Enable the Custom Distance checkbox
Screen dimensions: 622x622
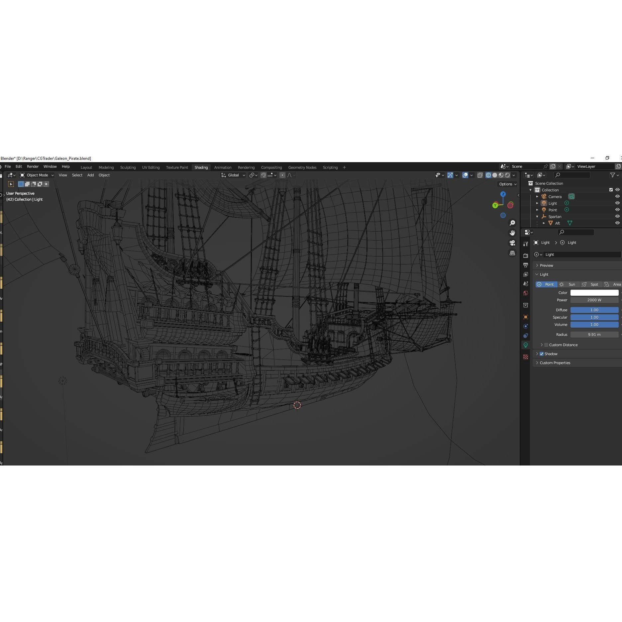[x=546, y=345]
